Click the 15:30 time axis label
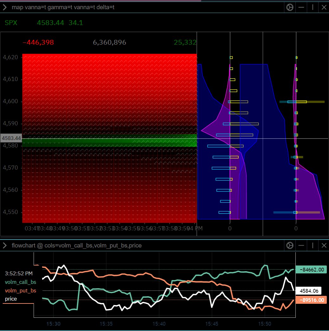 53,324
